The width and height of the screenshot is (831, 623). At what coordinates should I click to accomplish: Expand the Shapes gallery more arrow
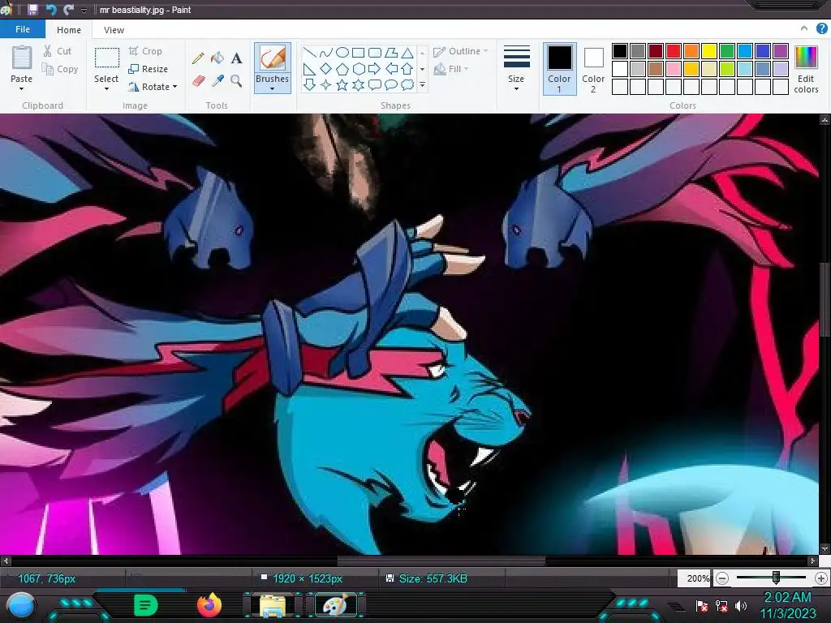coord(422,84)
